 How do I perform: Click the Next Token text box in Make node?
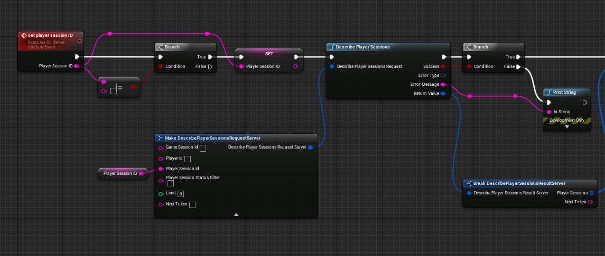coord(192,204)
